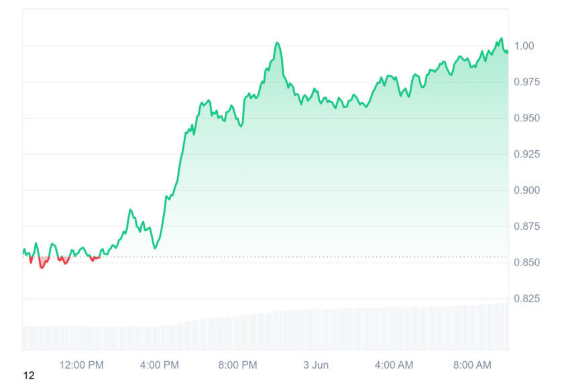Click the line's final high near 8:00 AM
The height and width of the screenshot is (380, 570).
pyautogui.click(x=502, y=38)
